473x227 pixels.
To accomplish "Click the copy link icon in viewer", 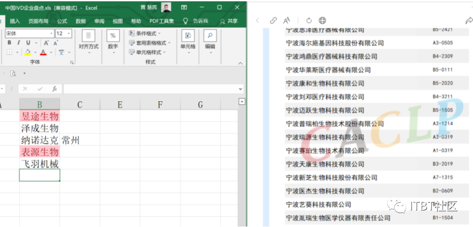I will (x=273, y=20).
